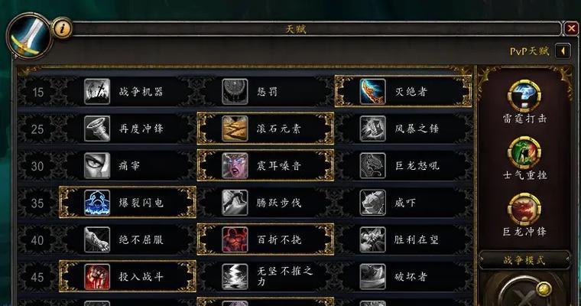
Task: Choose the 惩罚 talent icon
Action: pyautogui.click(x=235, y=92)
